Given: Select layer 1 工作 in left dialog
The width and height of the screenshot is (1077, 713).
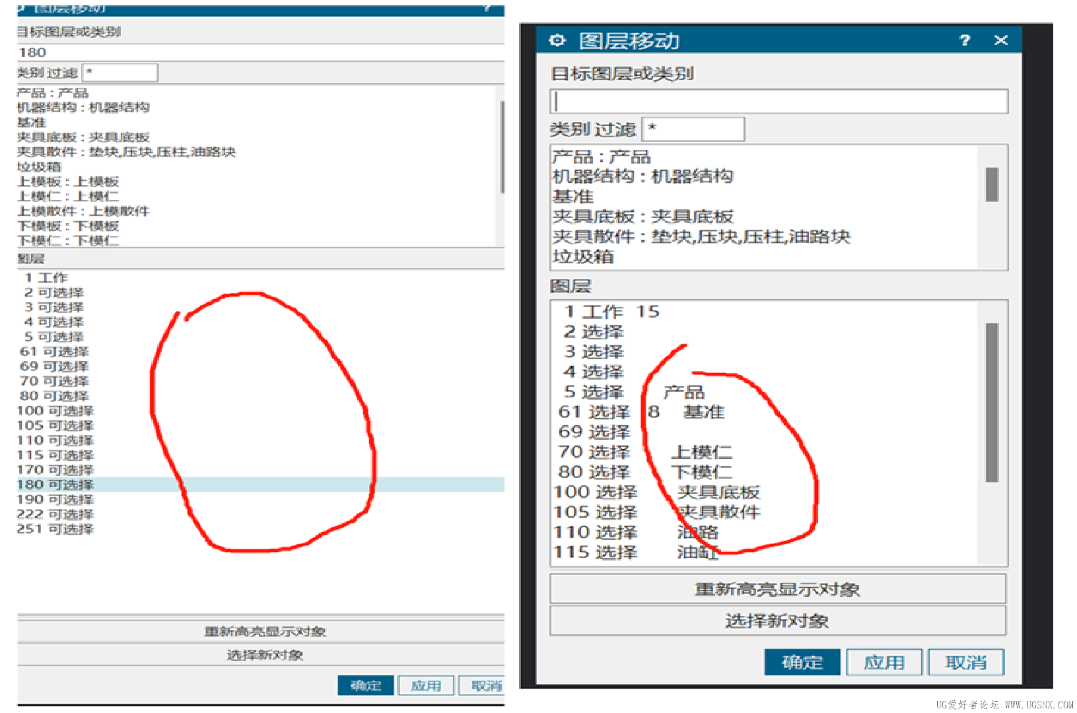Looking at the screenshot, I should coord(46,278).
